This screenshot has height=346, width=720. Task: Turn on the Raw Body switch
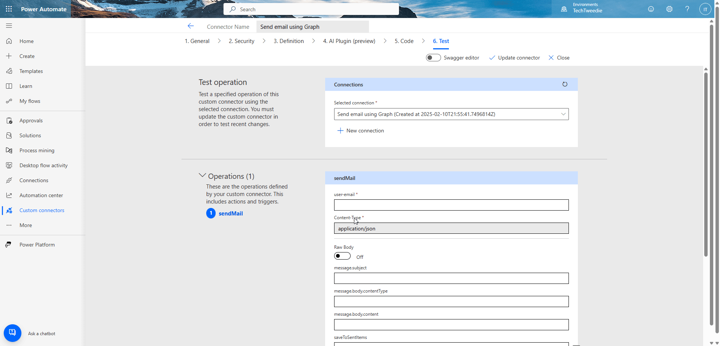pyautogui.click(x=342, y=256)
